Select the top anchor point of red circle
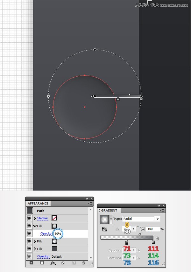 [85, 75]
